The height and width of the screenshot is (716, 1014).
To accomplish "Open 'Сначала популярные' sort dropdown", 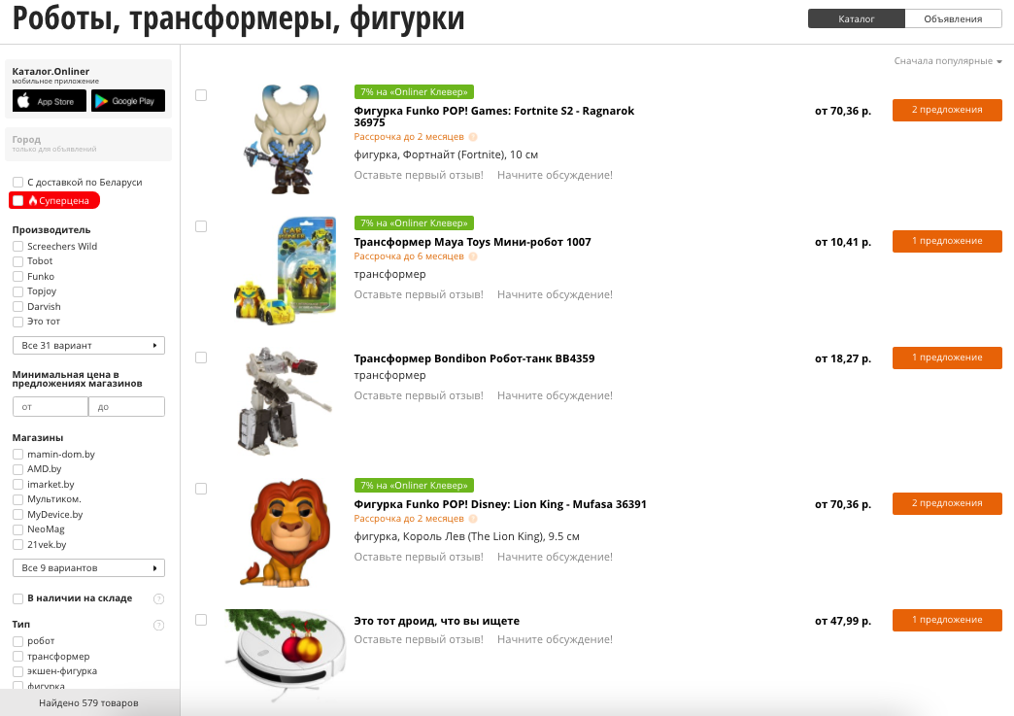I will pyautogui.click(x=948, y=61).
